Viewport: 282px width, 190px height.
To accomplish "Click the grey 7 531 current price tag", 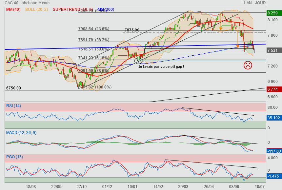I will click(274, 50).
